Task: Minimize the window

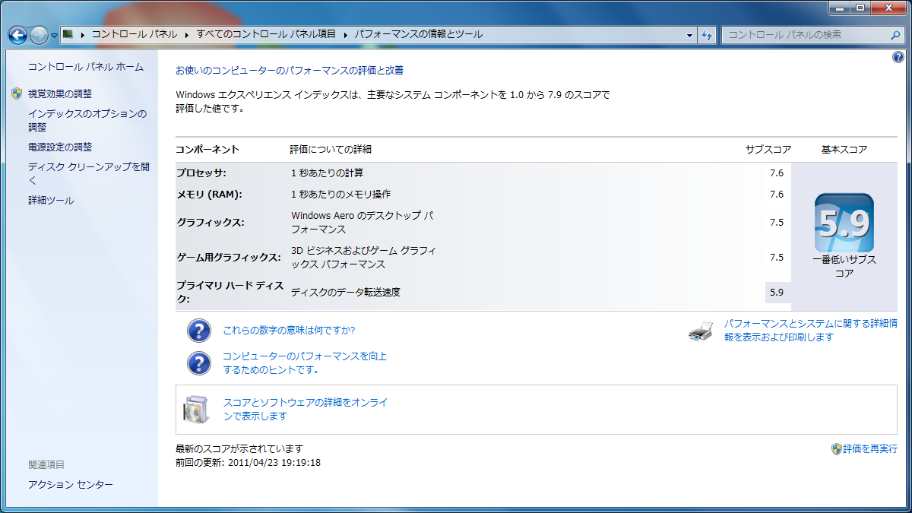Action: coord(841,8)
